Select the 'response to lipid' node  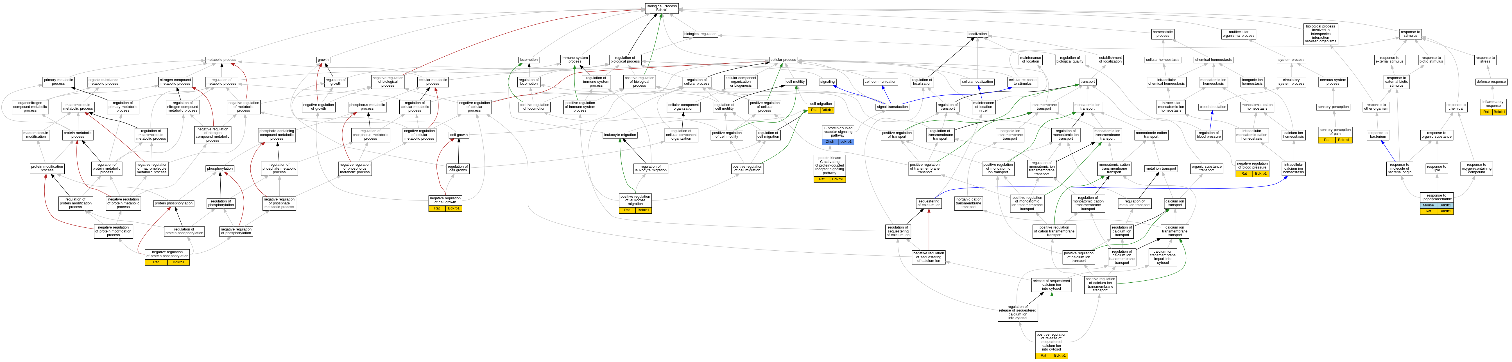click(1436, 169)
